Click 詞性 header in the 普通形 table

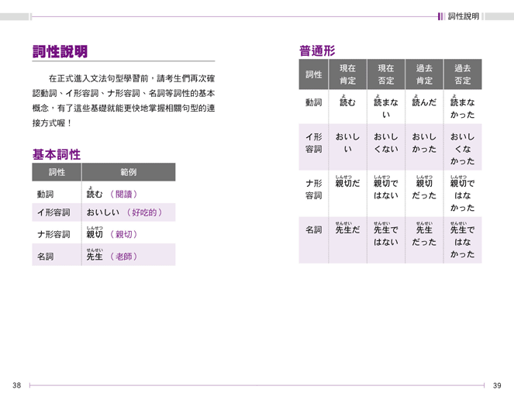pos(313,74)
